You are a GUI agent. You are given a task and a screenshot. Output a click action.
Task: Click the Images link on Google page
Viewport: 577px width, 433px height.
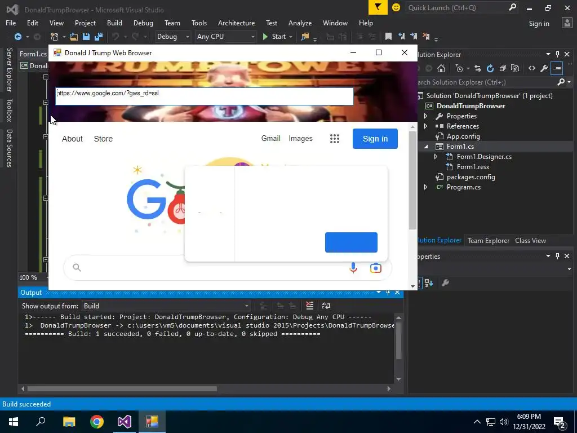click(301, 139)
